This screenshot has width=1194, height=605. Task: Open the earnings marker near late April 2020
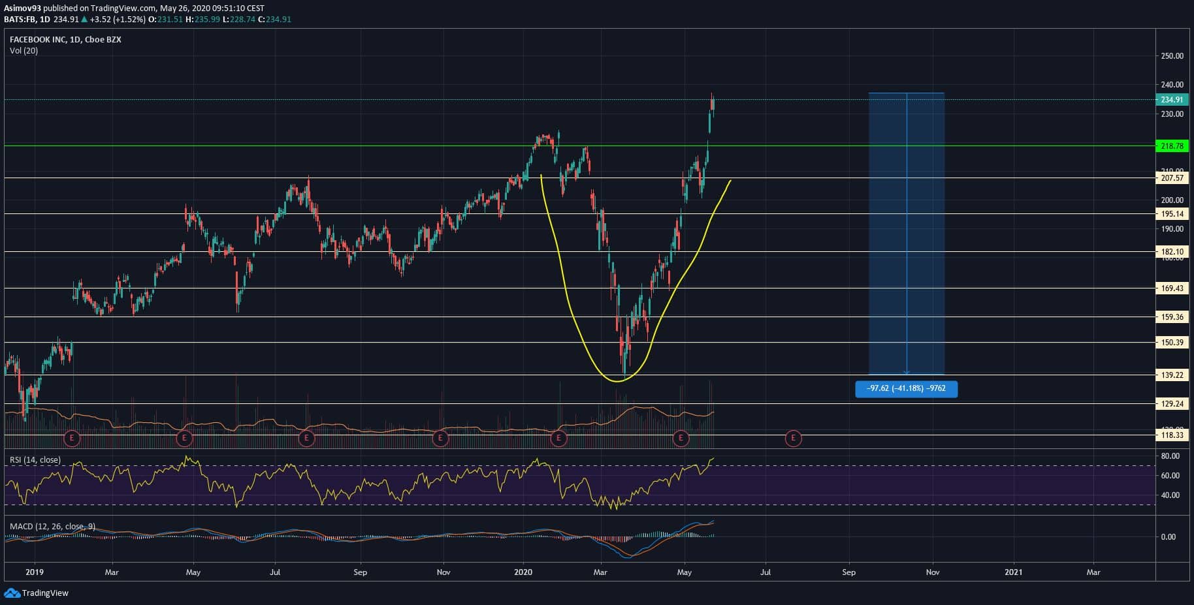(x=681, y=438)
